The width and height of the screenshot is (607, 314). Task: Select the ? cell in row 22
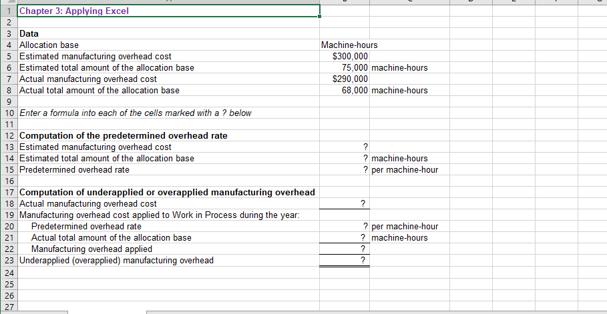(345, 249)
